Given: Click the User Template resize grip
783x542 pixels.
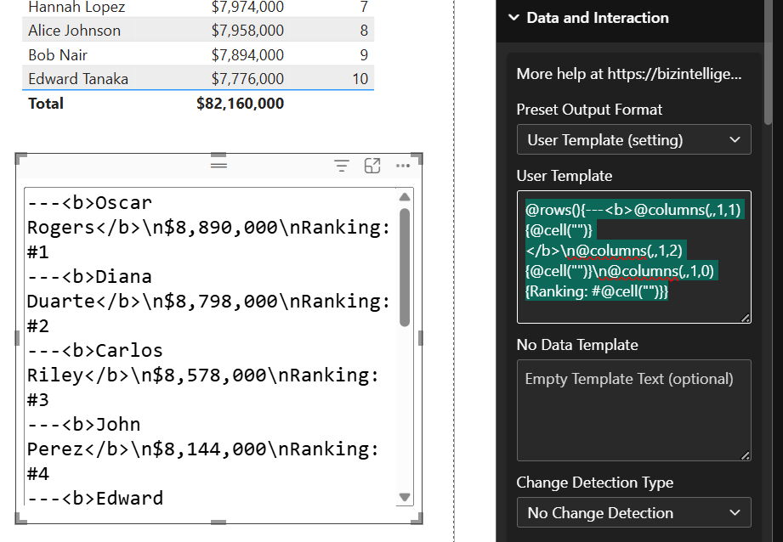Looking at the screenshot, I should coord(745,318).
